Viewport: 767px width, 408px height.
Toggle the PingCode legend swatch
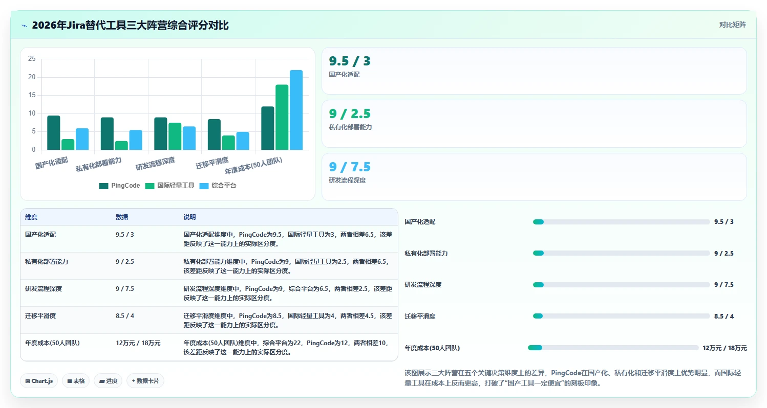pyautogui.click(x=104, y=186)
